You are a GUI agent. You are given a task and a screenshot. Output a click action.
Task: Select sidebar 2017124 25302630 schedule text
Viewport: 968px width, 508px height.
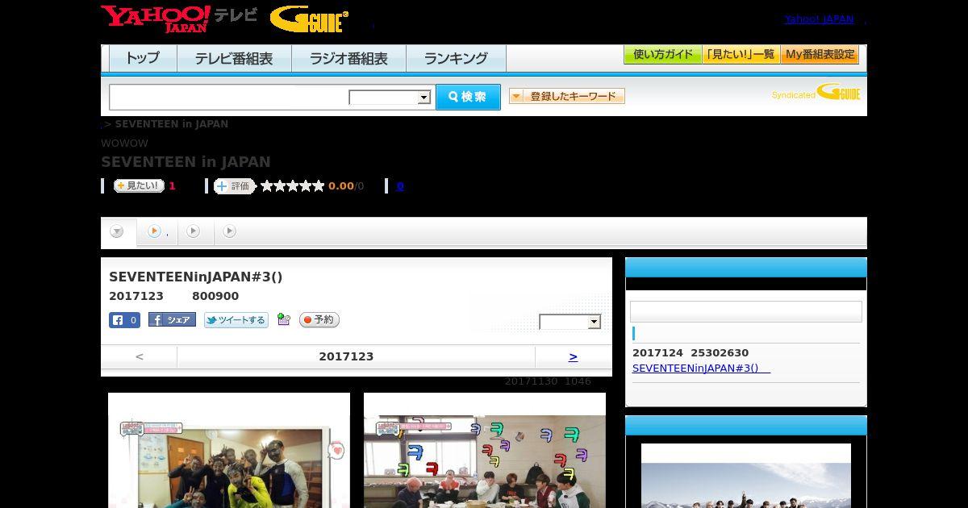point(691,352)
